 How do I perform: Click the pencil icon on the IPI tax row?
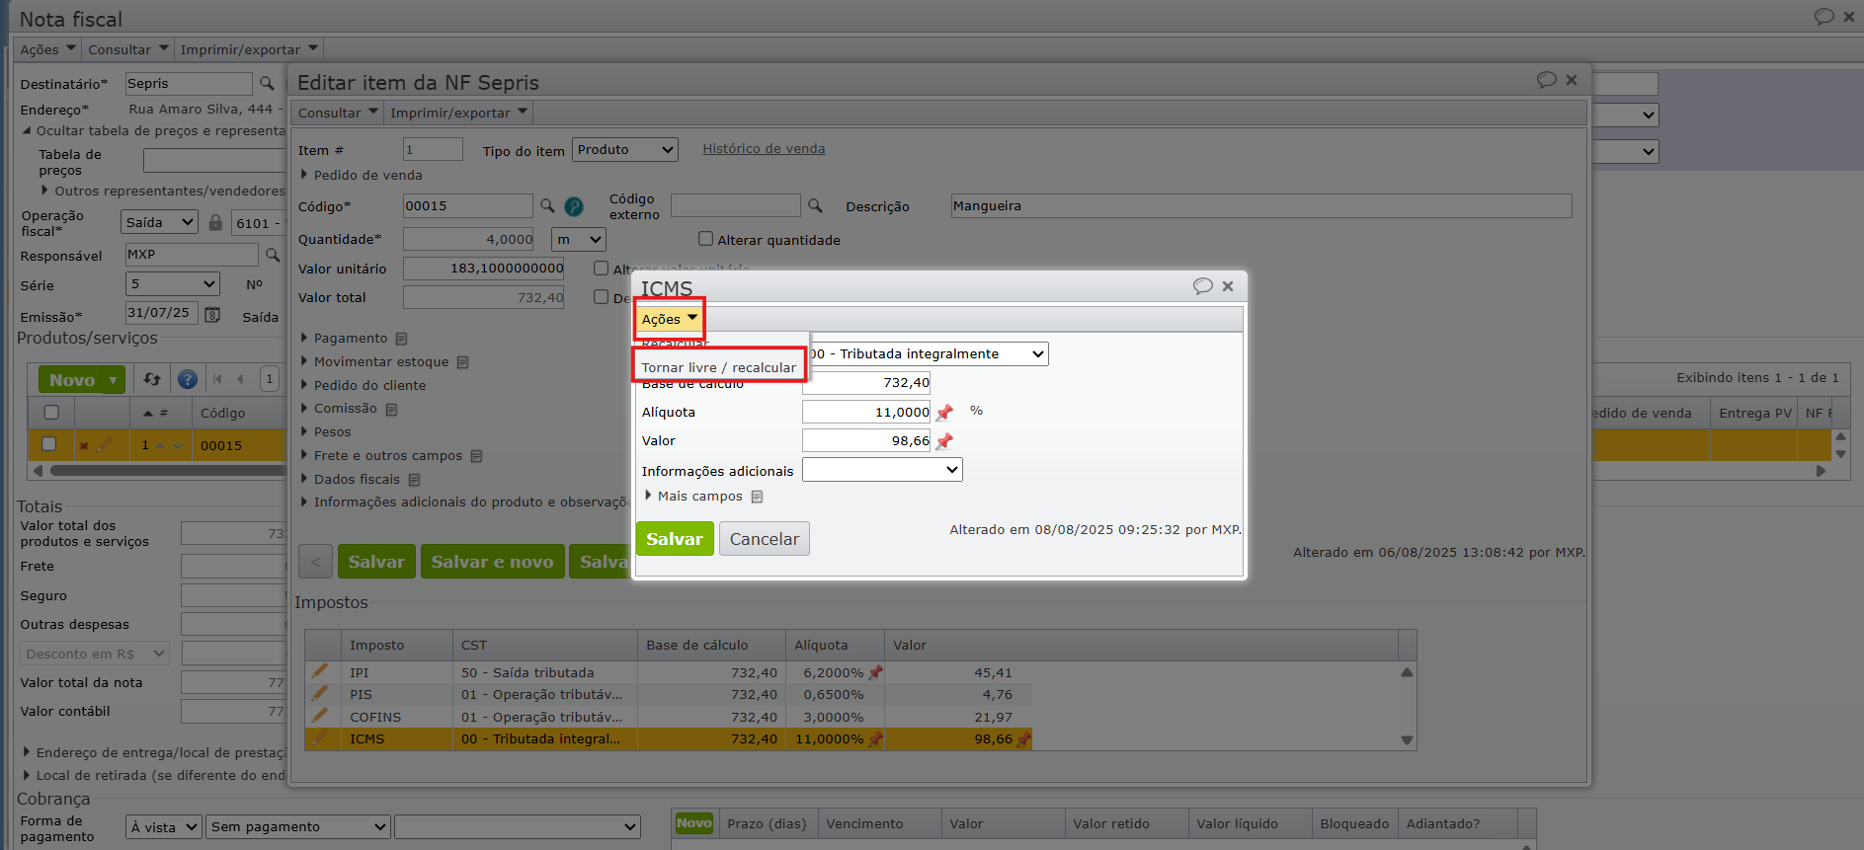[x=320, y=671]
